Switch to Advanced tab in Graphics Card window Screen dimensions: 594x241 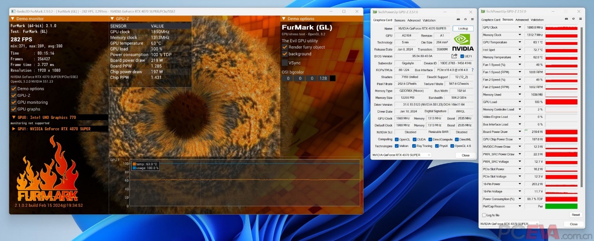414,20
